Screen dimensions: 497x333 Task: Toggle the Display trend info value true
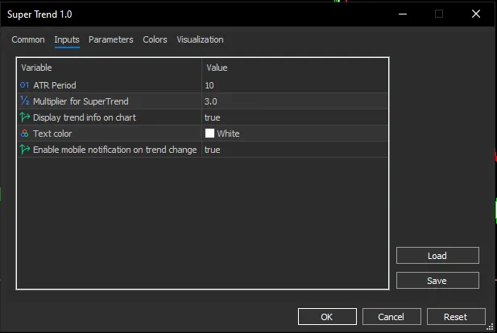(x=294, y=117)
